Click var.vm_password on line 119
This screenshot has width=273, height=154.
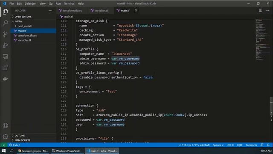coord(125,63)
